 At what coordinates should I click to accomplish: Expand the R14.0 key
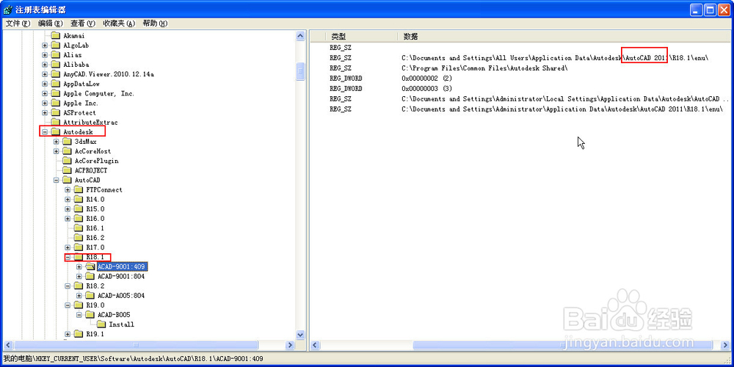pos(68,199)
